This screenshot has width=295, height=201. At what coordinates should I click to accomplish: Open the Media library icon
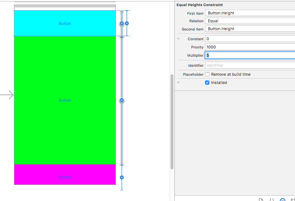point(293,200)
